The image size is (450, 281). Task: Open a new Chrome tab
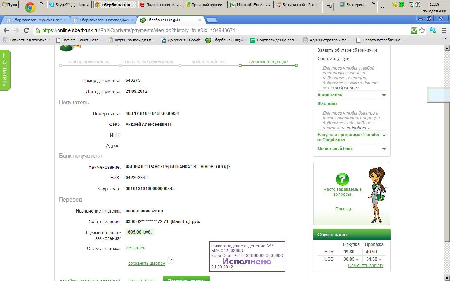click(212, 20)
